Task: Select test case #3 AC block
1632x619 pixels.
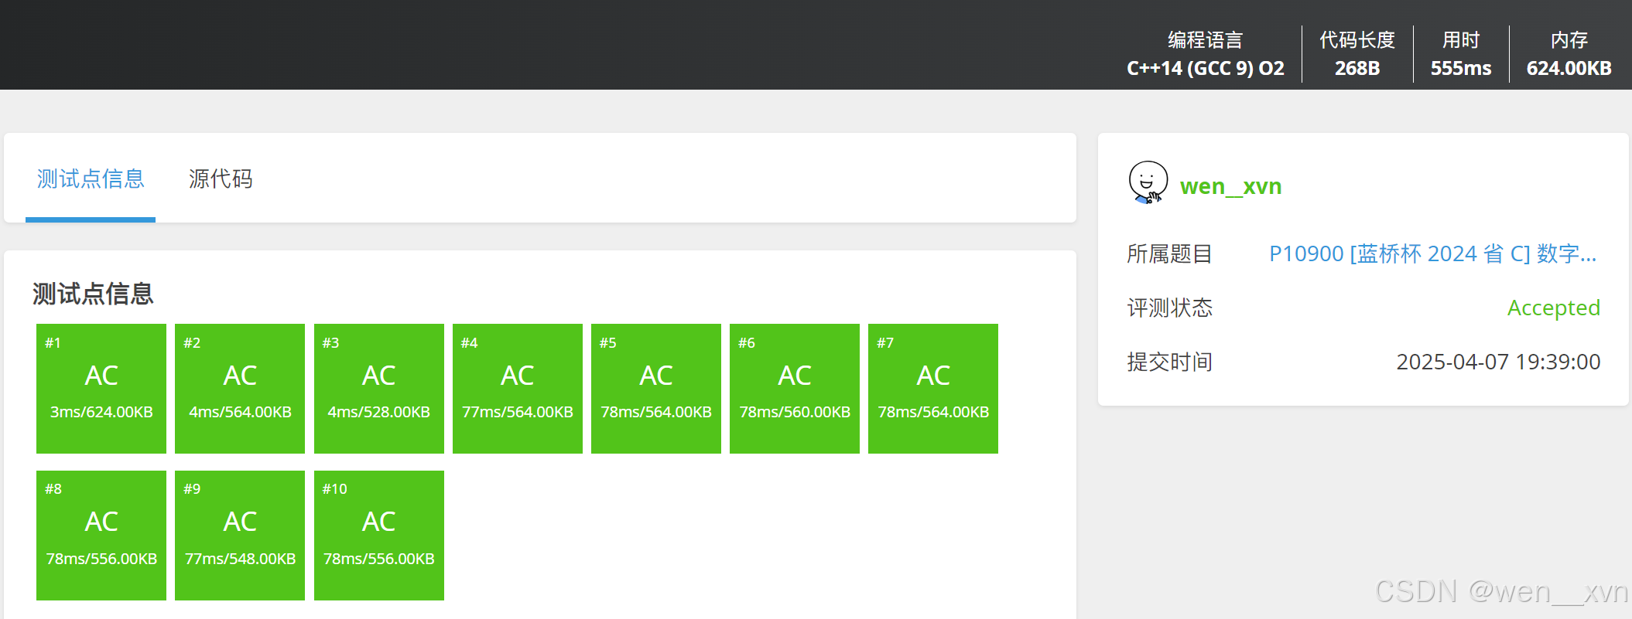Action: 379,389
